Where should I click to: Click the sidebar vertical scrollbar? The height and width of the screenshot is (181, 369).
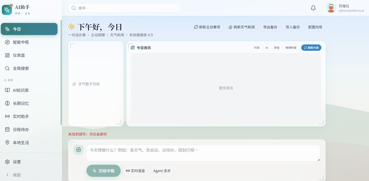[x=61, y=72]
